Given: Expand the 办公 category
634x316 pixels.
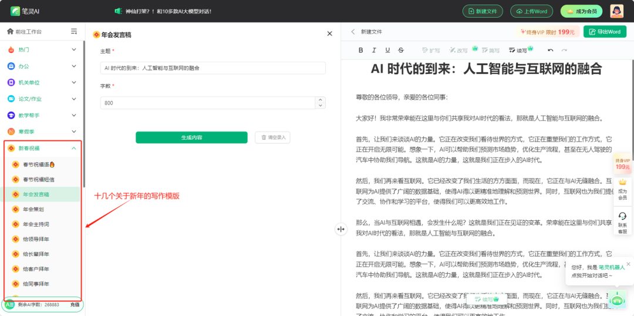Looking at the screenshot, I should (42, 66).
